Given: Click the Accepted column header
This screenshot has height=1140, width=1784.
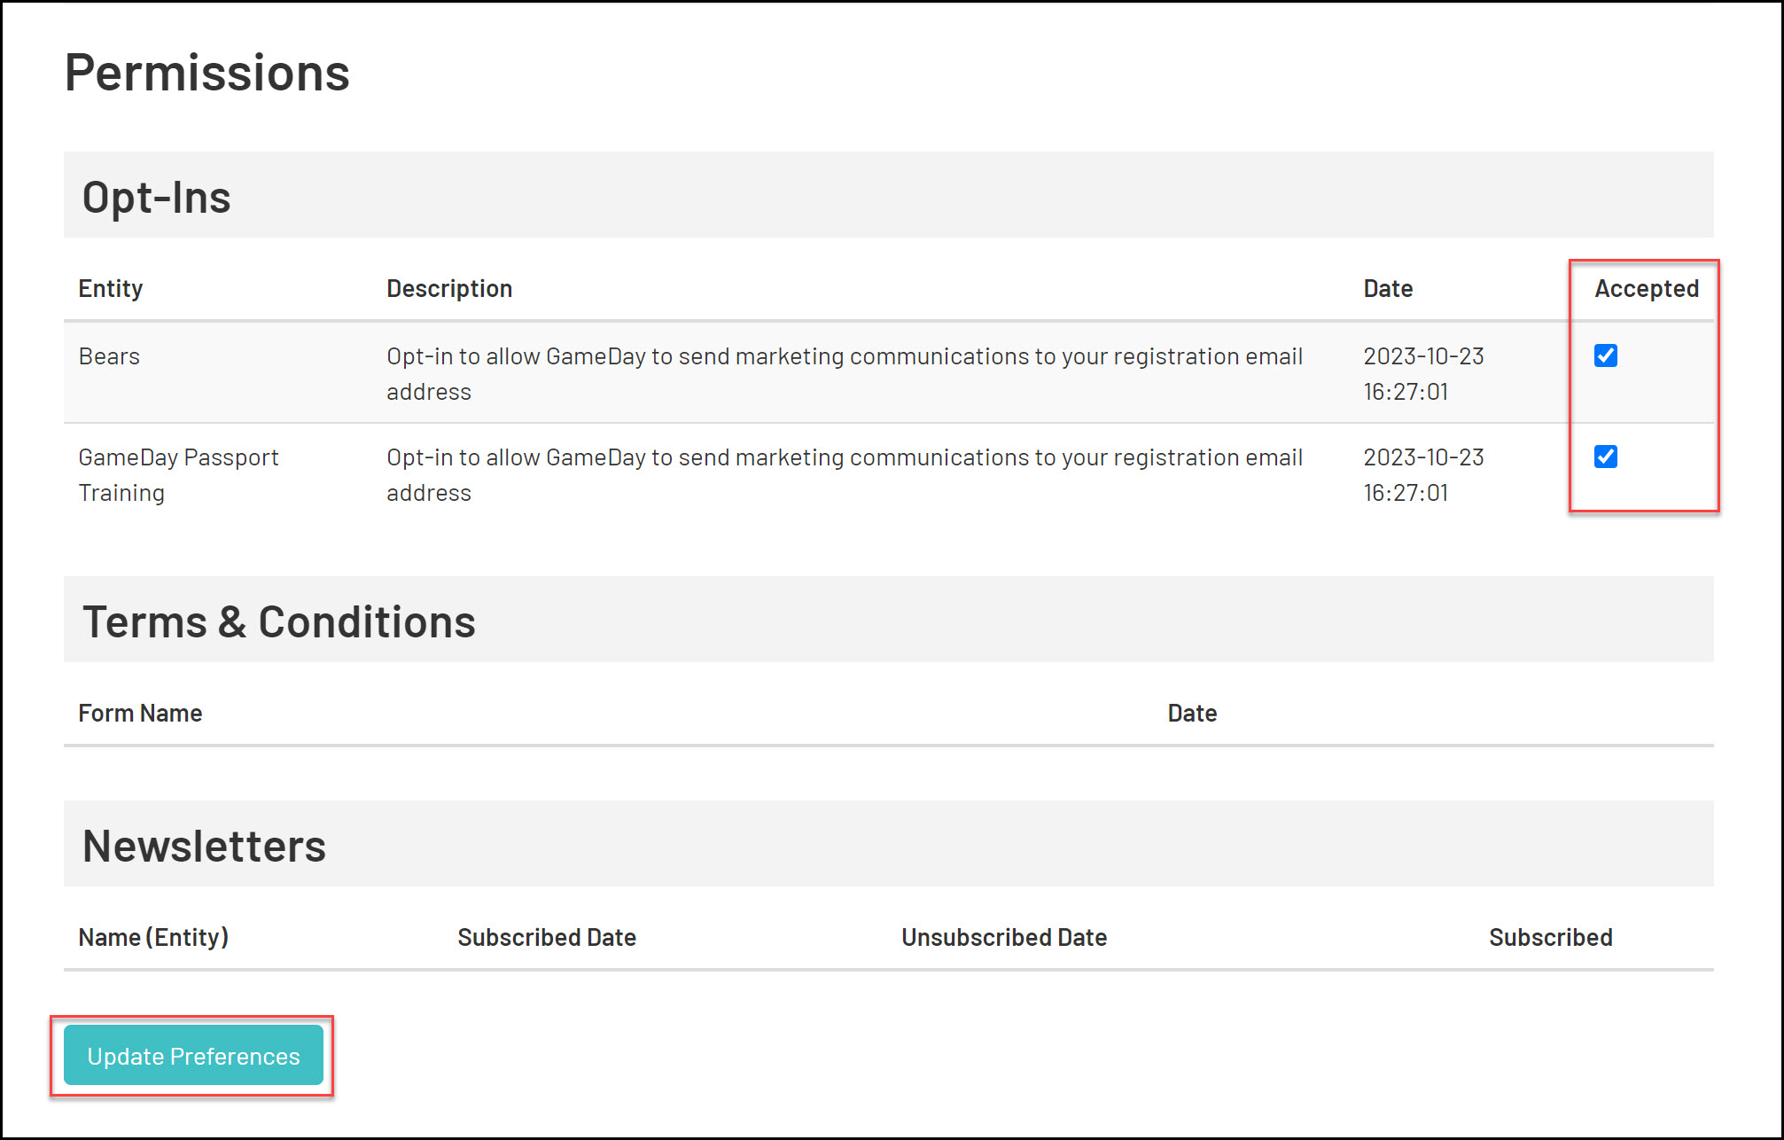Looking at the screenshot, I should (x=1646, y=289).
